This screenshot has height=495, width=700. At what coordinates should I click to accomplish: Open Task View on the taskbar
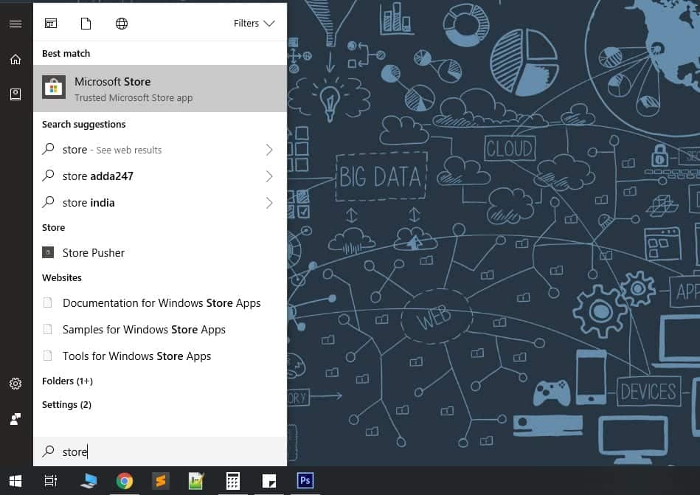(50, 481)
